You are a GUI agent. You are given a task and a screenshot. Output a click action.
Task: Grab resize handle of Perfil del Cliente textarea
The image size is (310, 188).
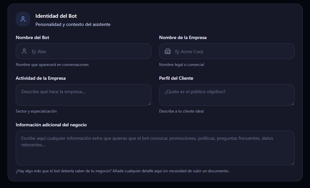pos(293,104)
